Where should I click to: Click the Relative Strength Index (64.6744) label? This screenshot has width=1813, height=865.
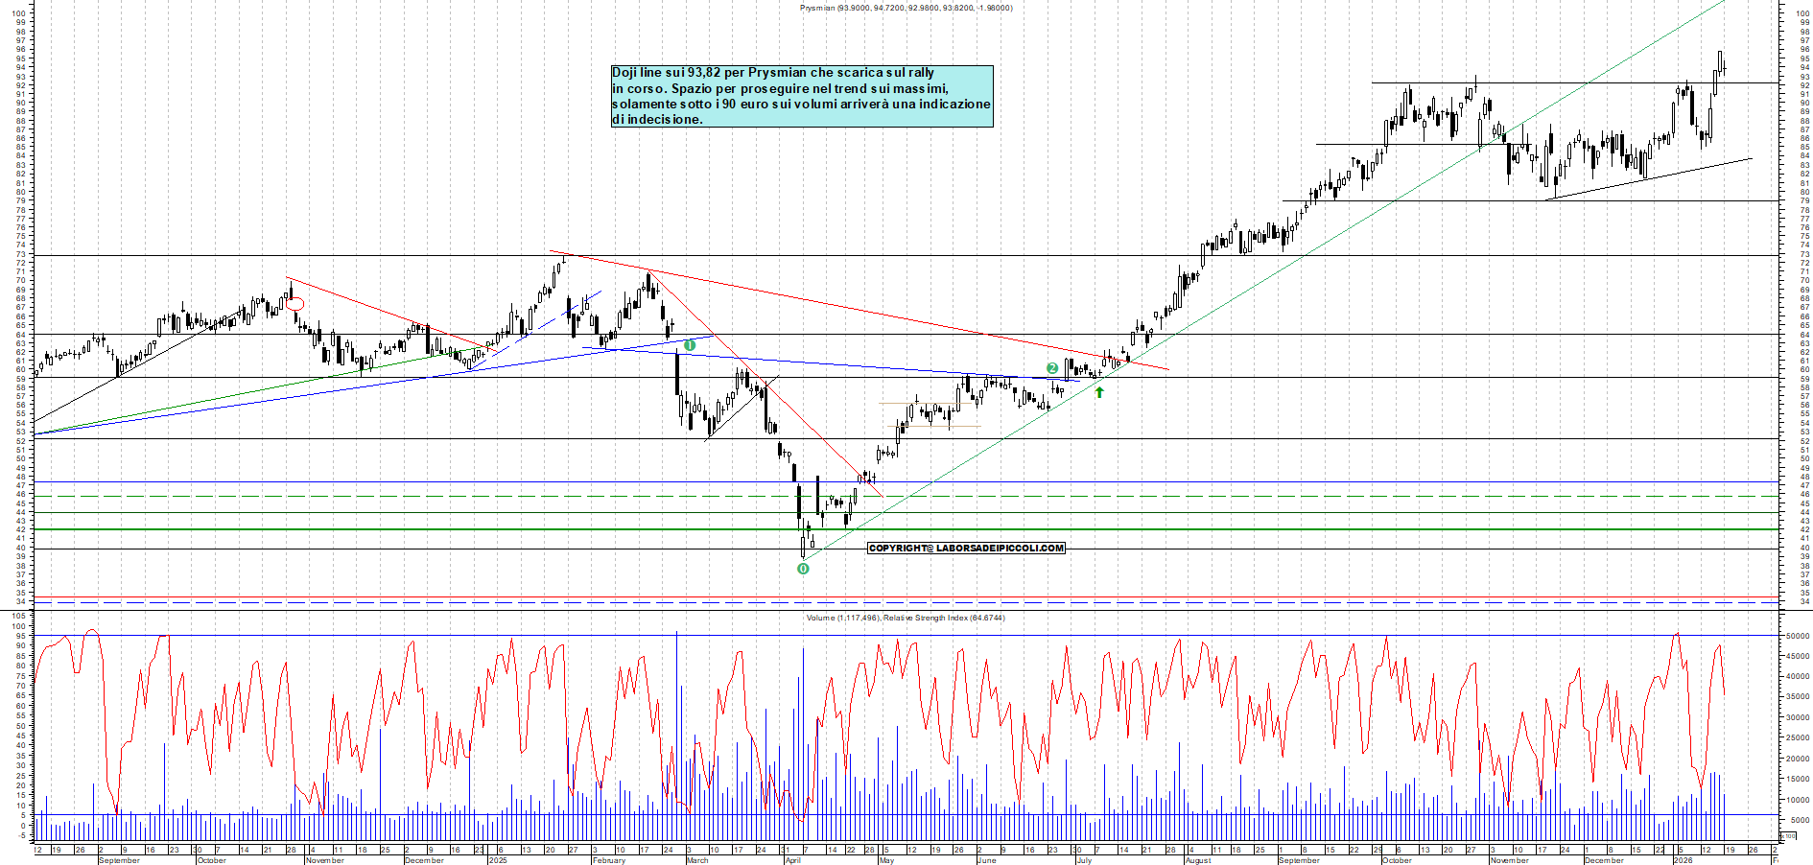point(945,619)
